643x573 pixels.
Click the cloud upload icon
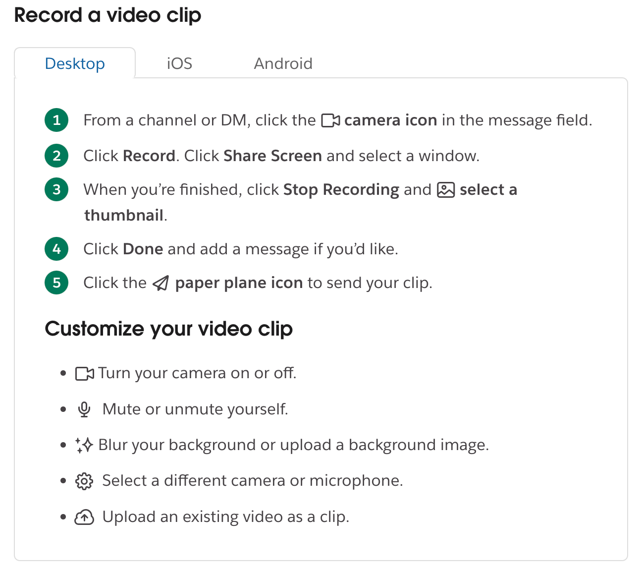pyautogui.click(x=84, y=517)
